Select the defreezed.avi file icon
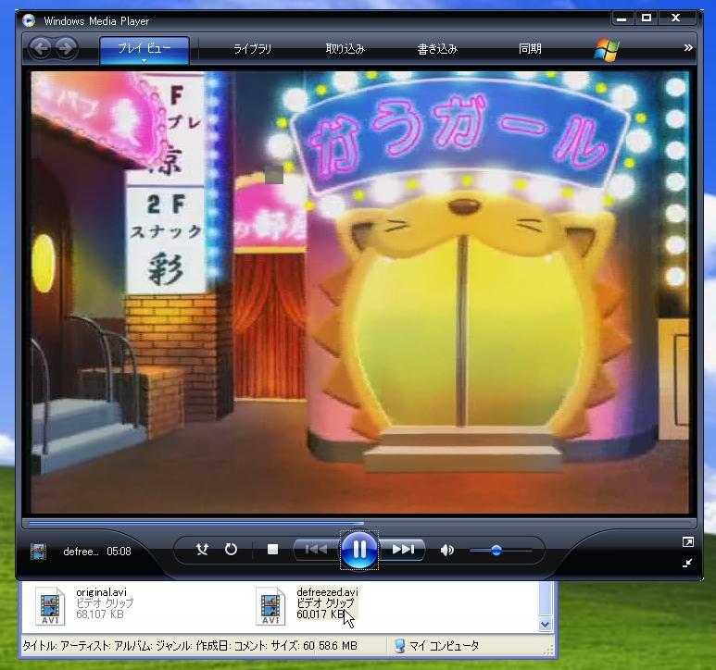The image size is (716, 670). coord(270,606)
